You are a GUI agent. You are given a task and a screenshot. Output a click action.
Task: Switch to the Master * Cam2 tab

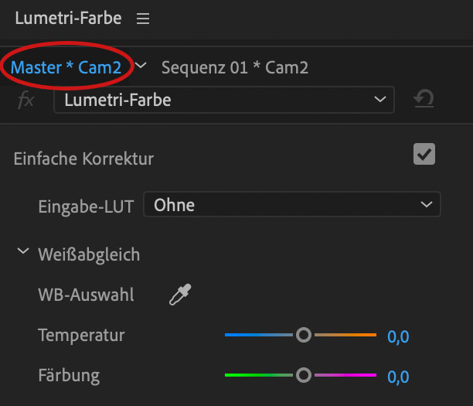[66, 67]
